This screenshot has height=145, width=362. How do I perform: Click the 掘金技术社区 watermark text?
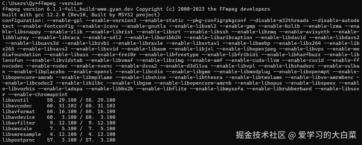pos(261,135)
